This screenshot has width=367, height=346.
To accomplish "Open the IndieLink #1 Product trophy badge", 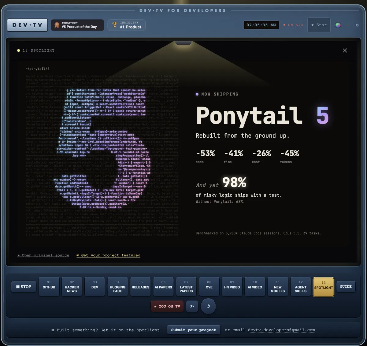I will coord(127,25).
